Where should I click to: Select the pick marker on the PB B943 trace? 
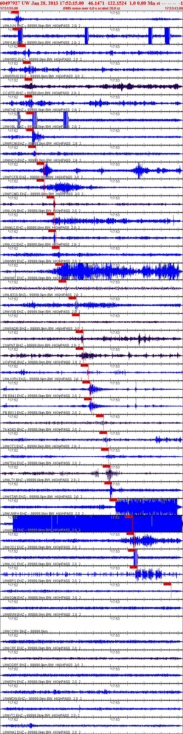point(86,382)
